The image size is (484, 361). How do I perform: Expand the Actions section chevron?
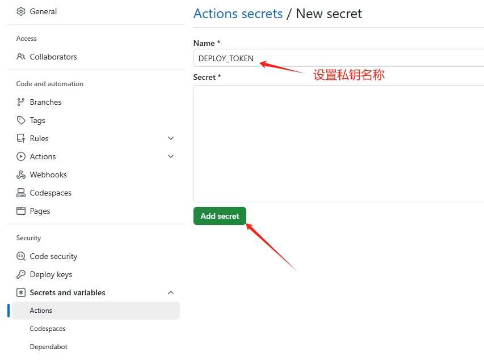pyautogui.click(x=171, y=156)
